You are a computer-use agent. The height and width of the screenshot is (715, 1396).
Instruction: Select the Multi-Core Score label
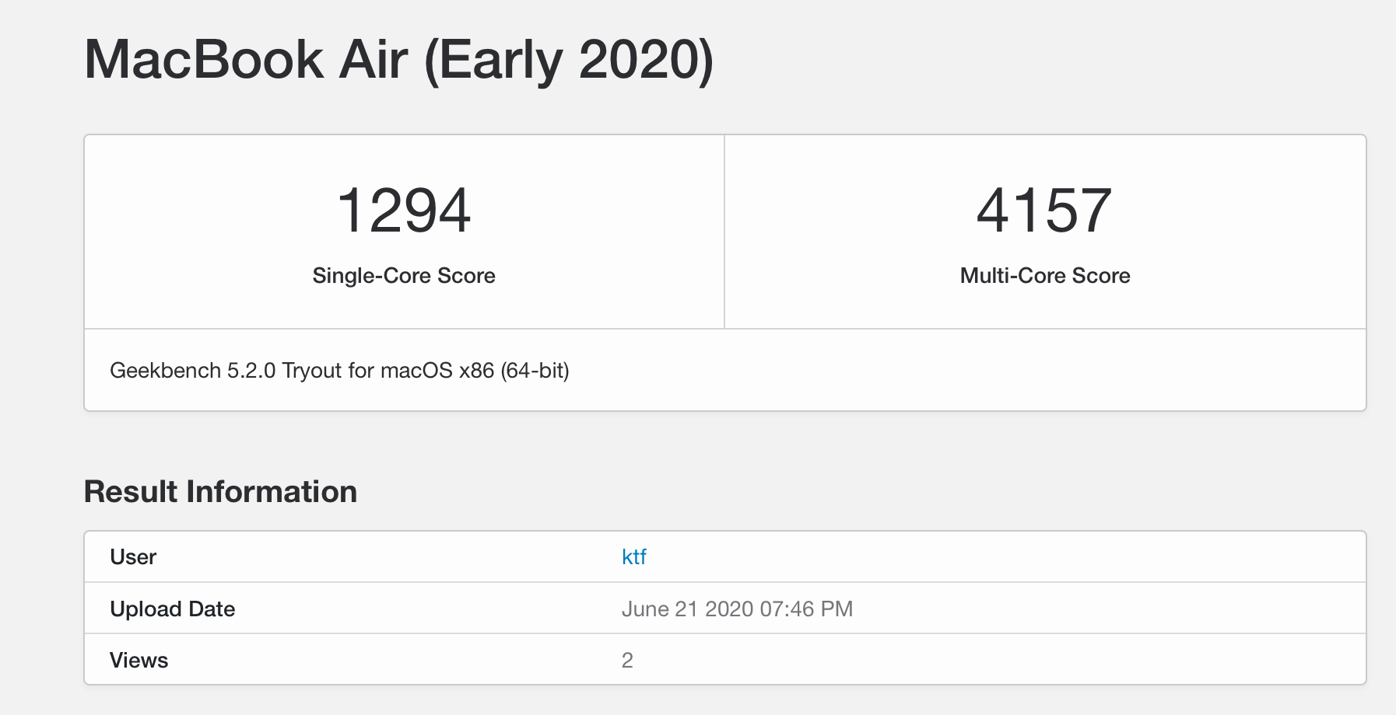[x=1044, y=276]
